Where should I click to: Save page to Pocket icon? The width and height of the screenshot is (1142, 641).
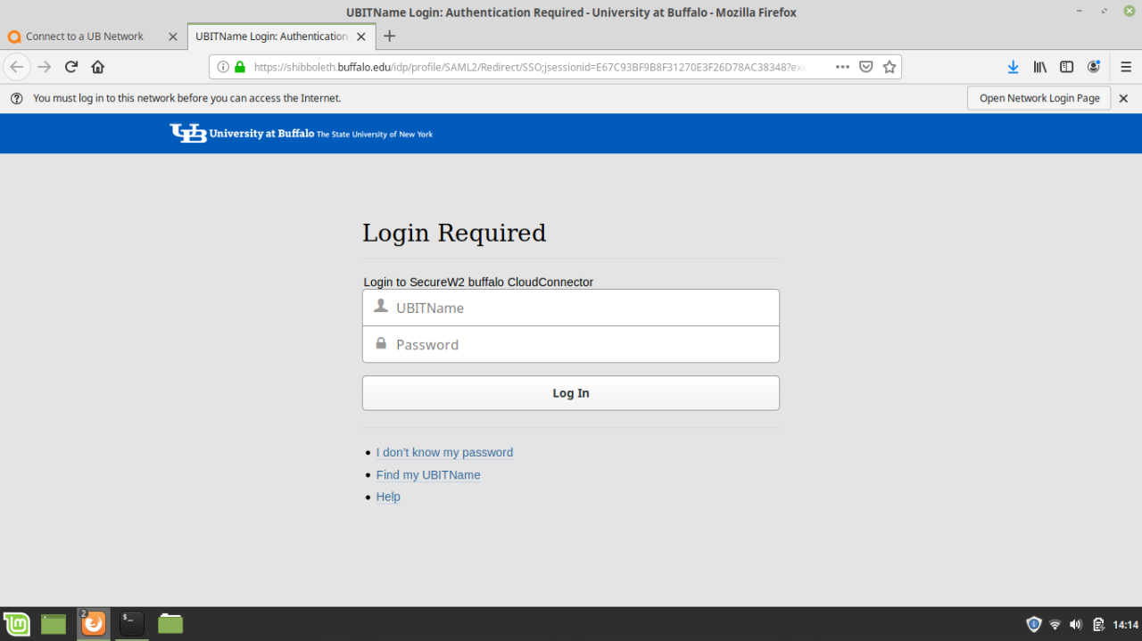pos(865,67)
